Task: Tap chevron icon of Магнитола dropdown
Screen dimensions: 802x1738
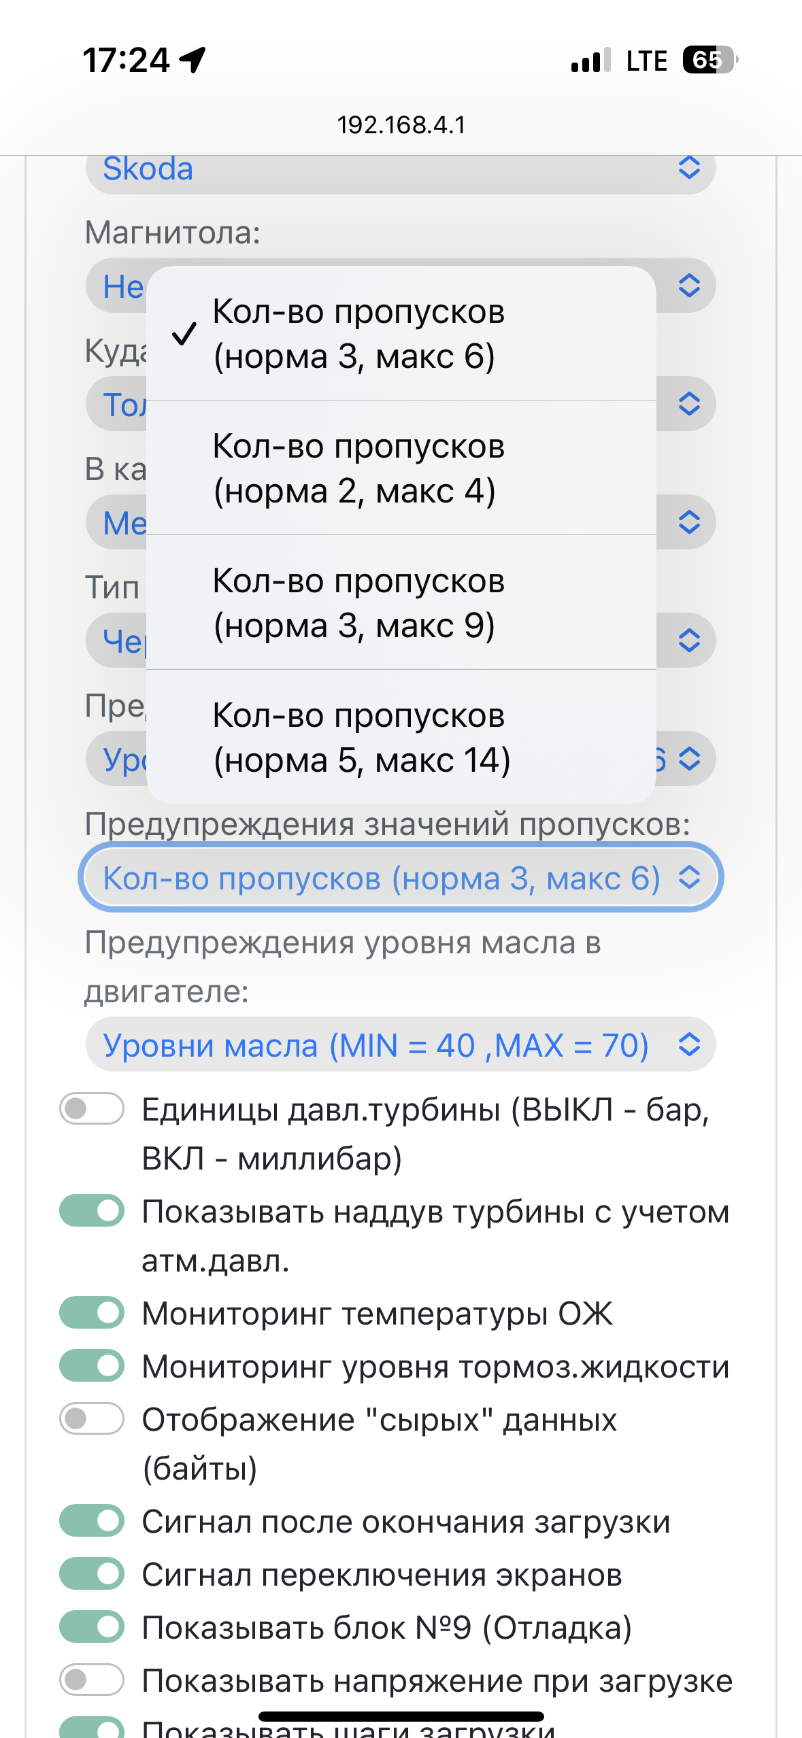Action: pyautogui.click(x=689, y=286)
